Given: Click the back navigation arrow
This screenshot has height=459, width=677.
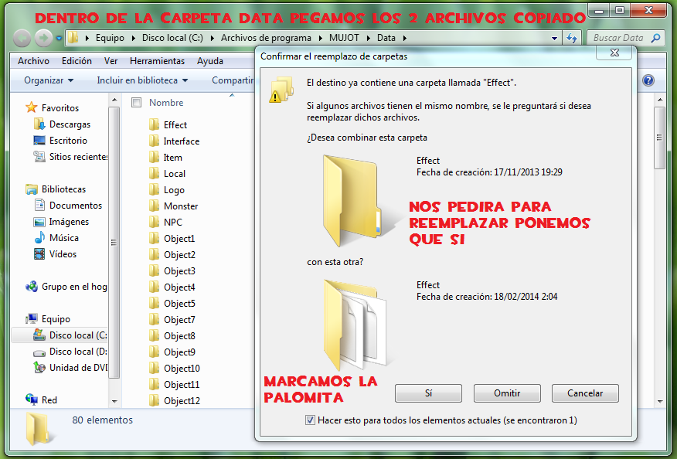Looking at the screenshot, I should point(22,37).
